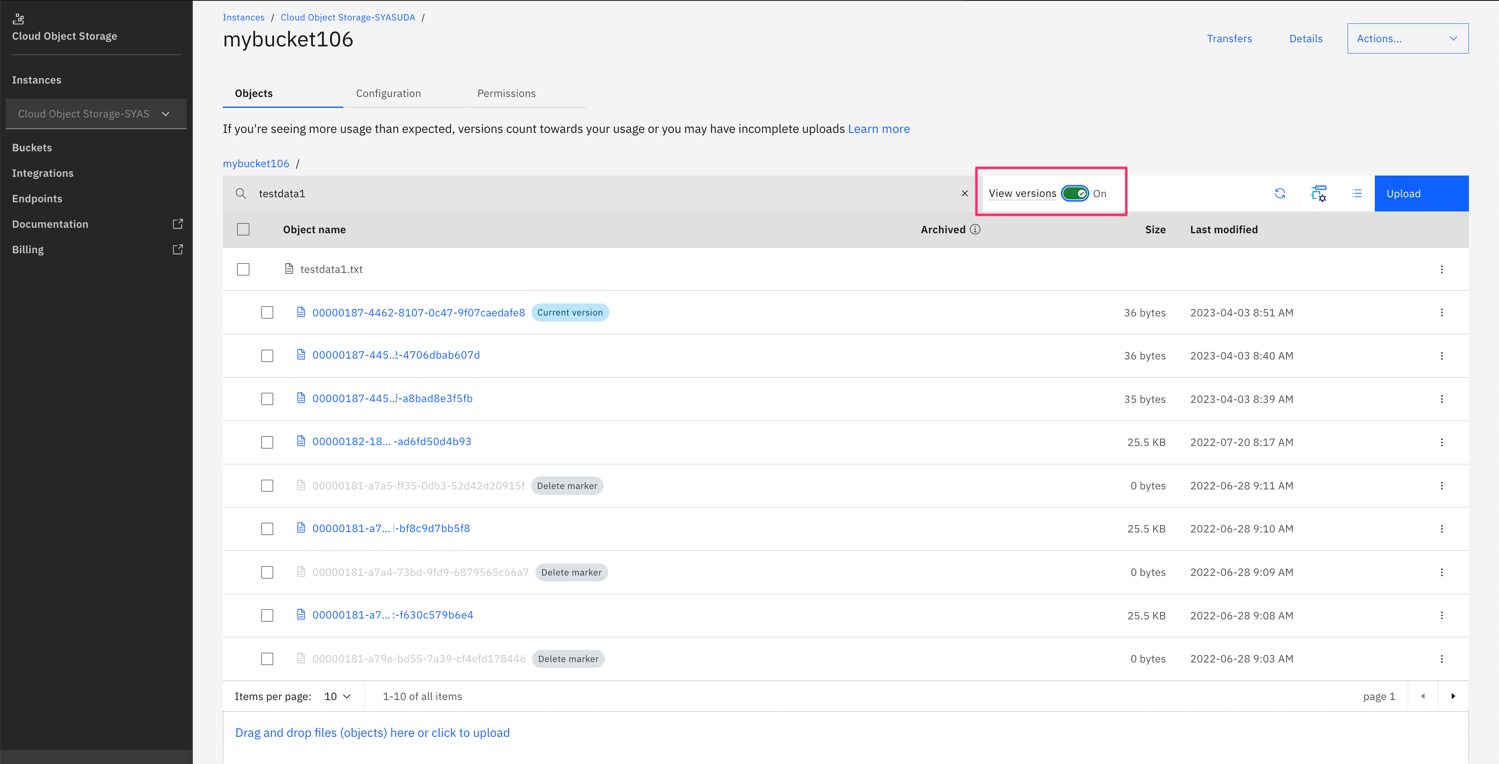
Task: Open overflow menu for Current version row
Action: tap(1441, 313)
